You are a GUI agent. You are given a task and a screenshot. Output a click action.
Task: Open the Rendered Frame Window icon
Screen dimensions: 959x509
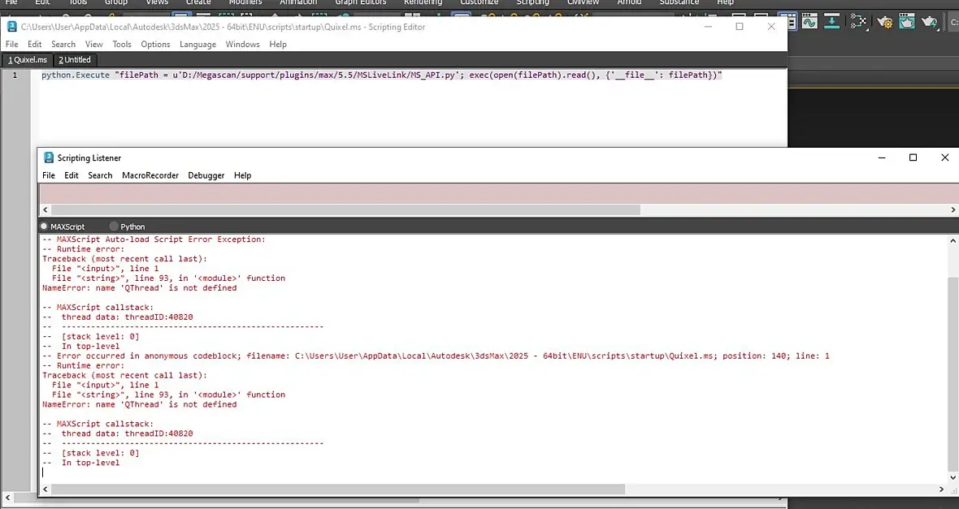click(x=907, y=21)
